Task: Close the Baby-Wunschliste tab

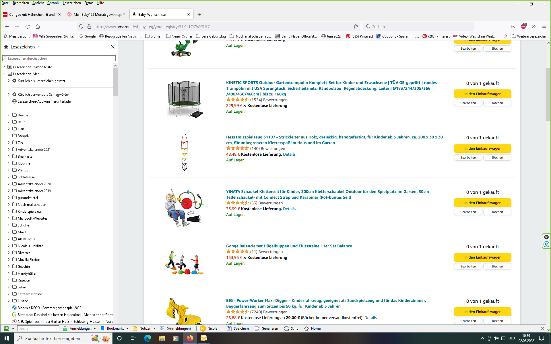Action: tap(189, 14)
